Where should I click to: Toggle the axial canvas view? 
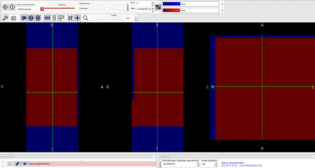point(38,18)
